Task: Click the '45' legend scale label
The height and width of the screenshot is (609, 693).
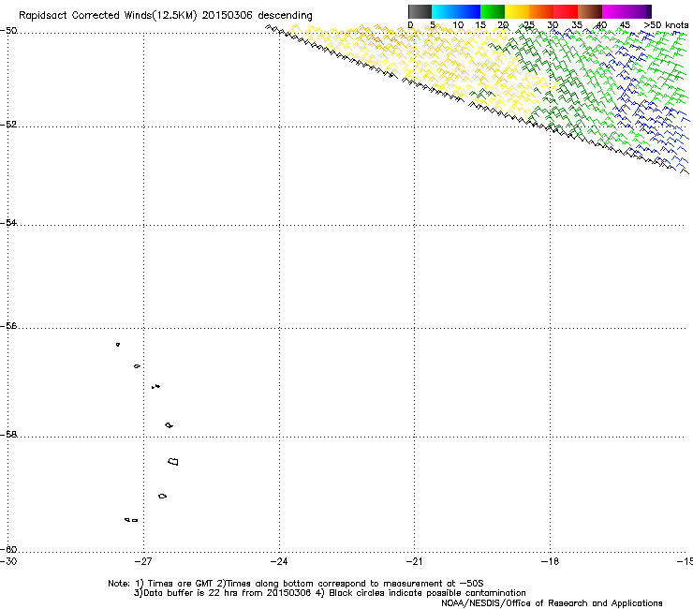Action: (x=625, y=25)
